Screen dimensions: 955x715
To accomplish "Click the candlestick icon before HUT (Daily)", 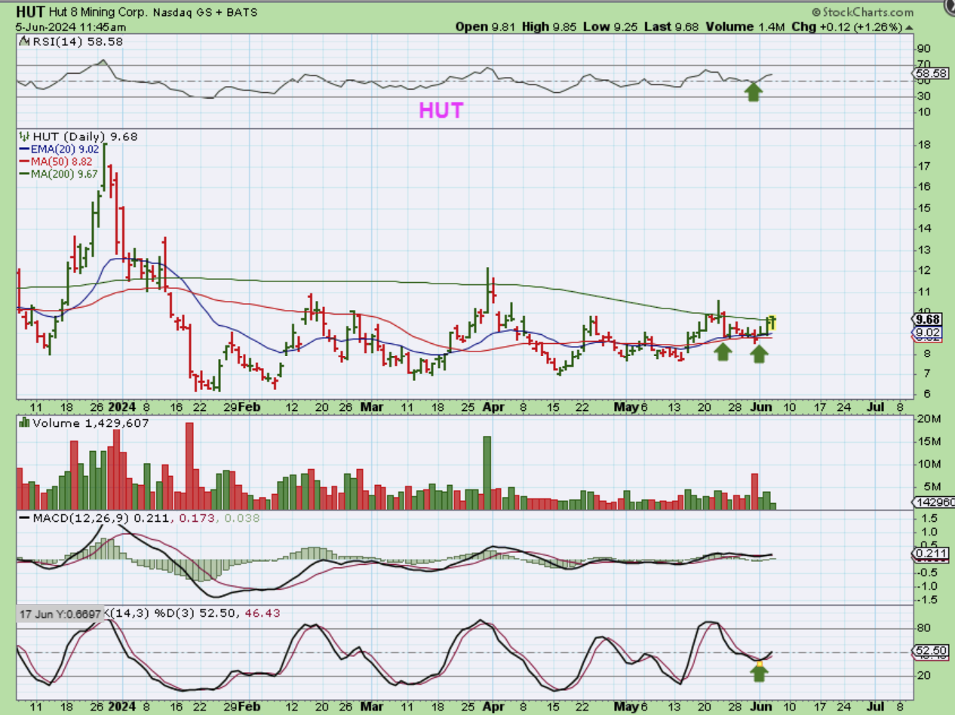I will [25, 137].
